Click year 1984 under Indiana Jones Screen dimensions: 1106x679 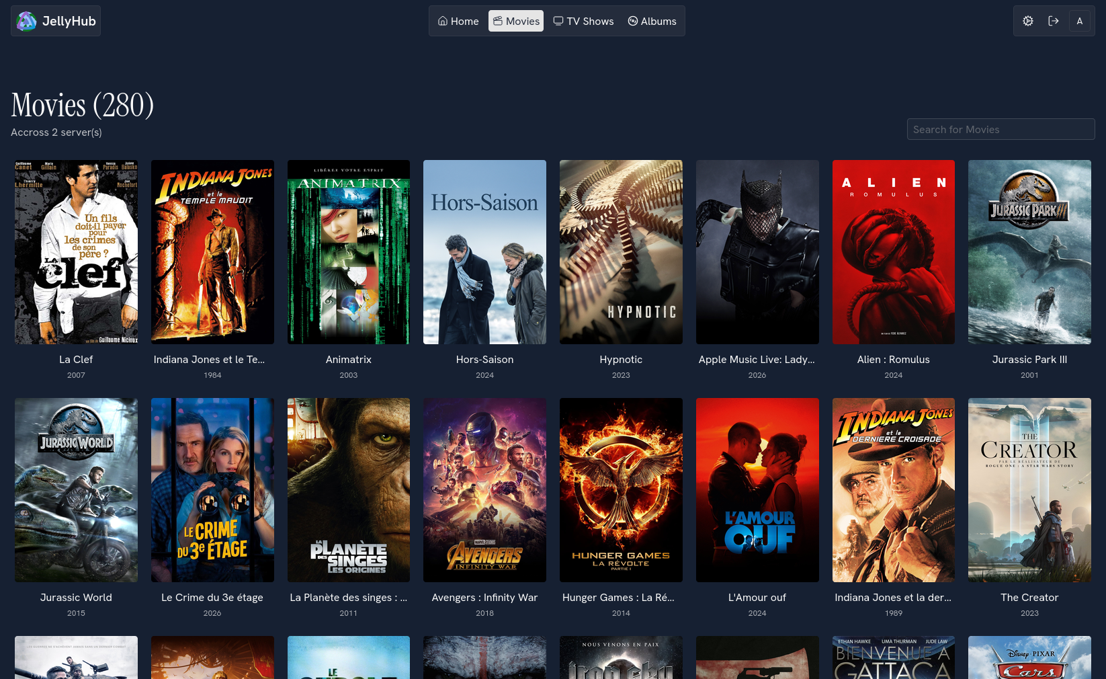coord(212,375)
